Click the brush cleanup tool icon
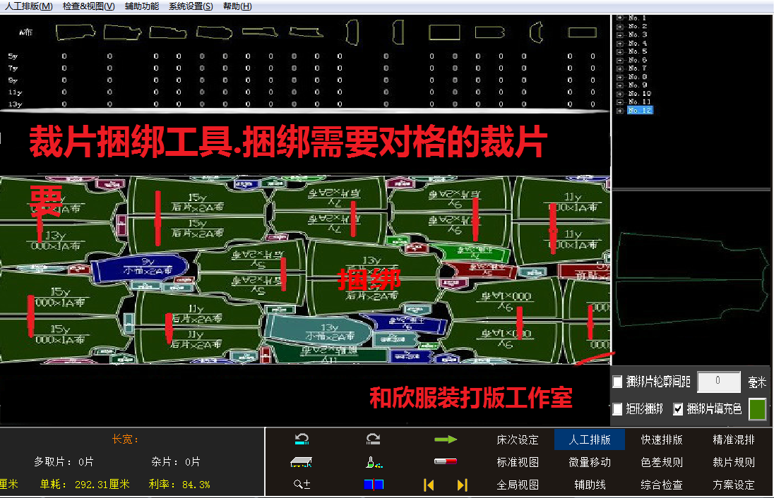 pos(373,461)
